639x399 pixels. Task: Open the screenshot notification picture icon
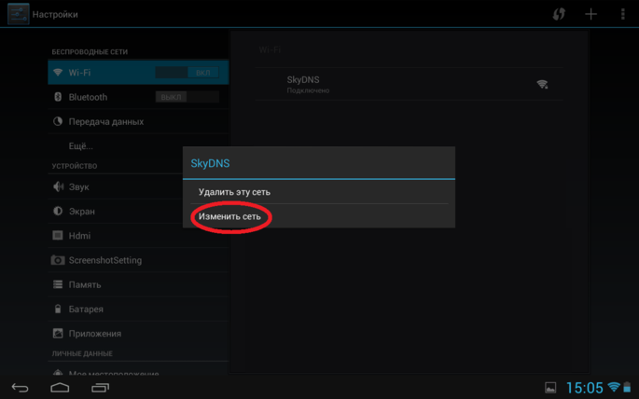point(550,388)
